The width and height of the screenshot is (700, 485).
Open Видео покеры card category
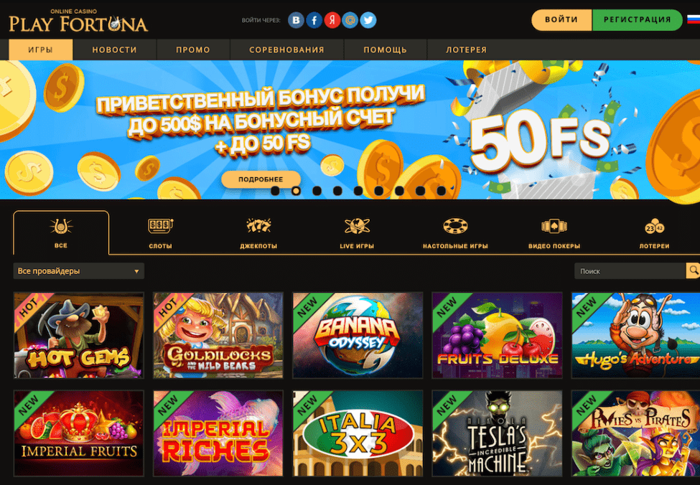(554, 226)
